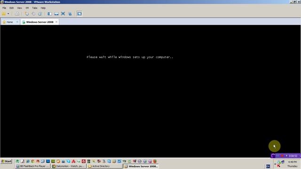Open Active Directory folder taskbar button
301x169 pixels.
click(x=105, y=166)
